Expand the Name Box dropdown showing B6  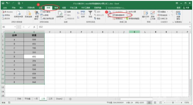15,27
